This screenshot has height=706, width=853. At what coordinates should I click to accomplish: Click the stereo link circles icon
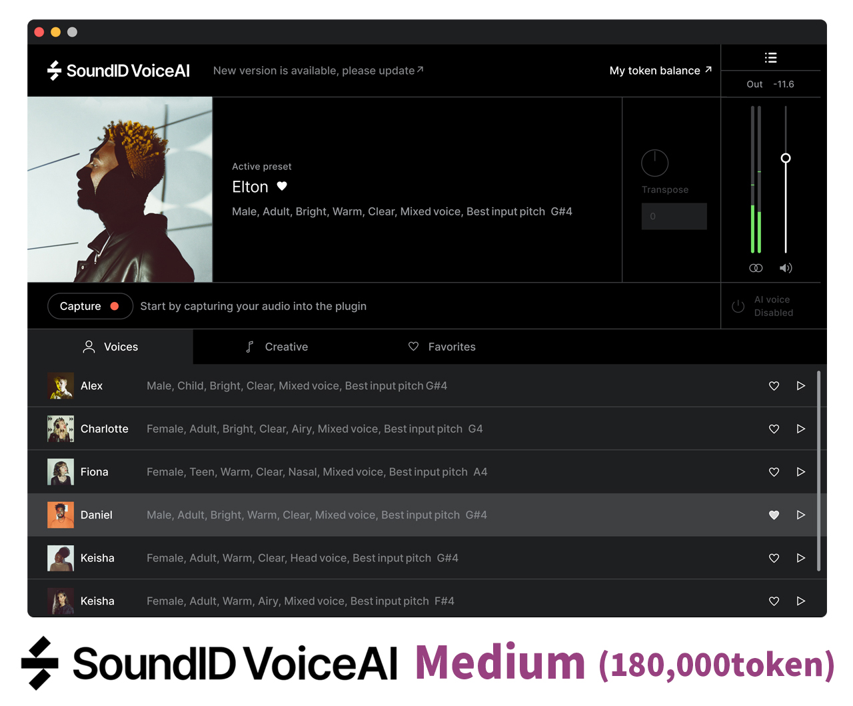pos(756,268)
